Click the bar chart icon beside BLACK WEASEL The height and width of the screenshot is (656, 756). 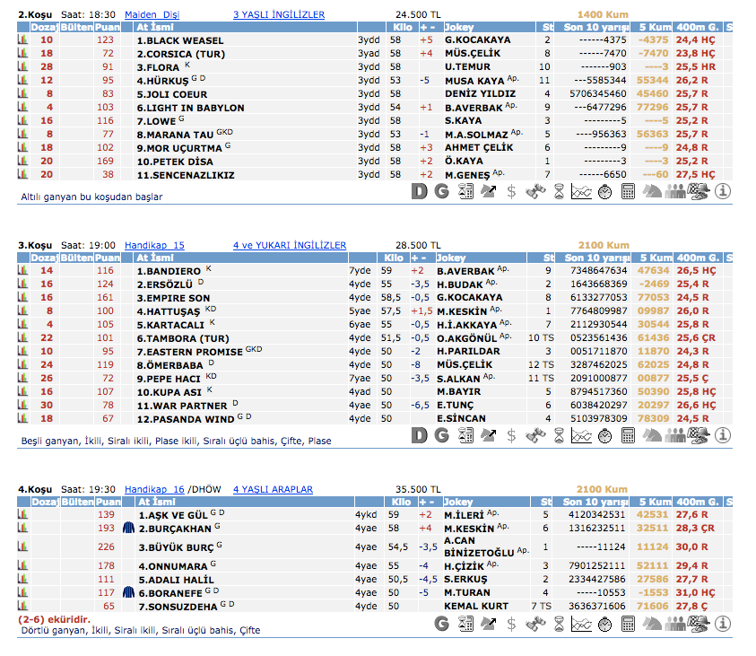point(23,40)
